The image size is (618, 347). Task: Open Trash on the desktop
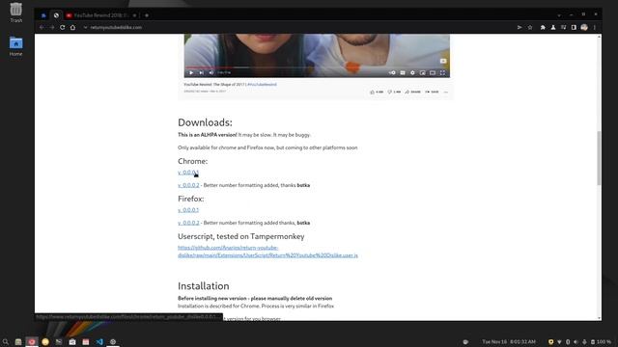pos(16,12)
